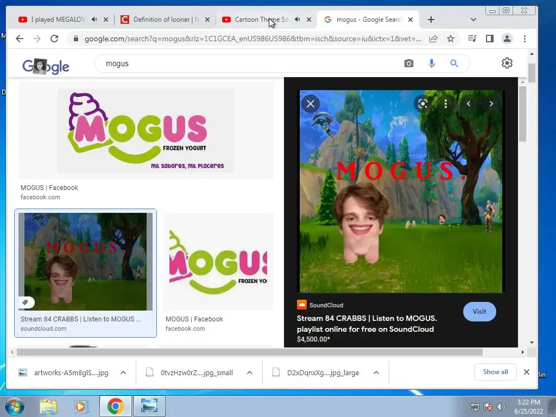Open the volume tray icon

click(x=501, y=407)
